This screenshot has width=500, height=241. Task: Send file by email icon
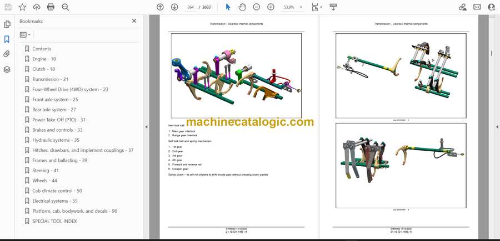click(x=477, y=7)
